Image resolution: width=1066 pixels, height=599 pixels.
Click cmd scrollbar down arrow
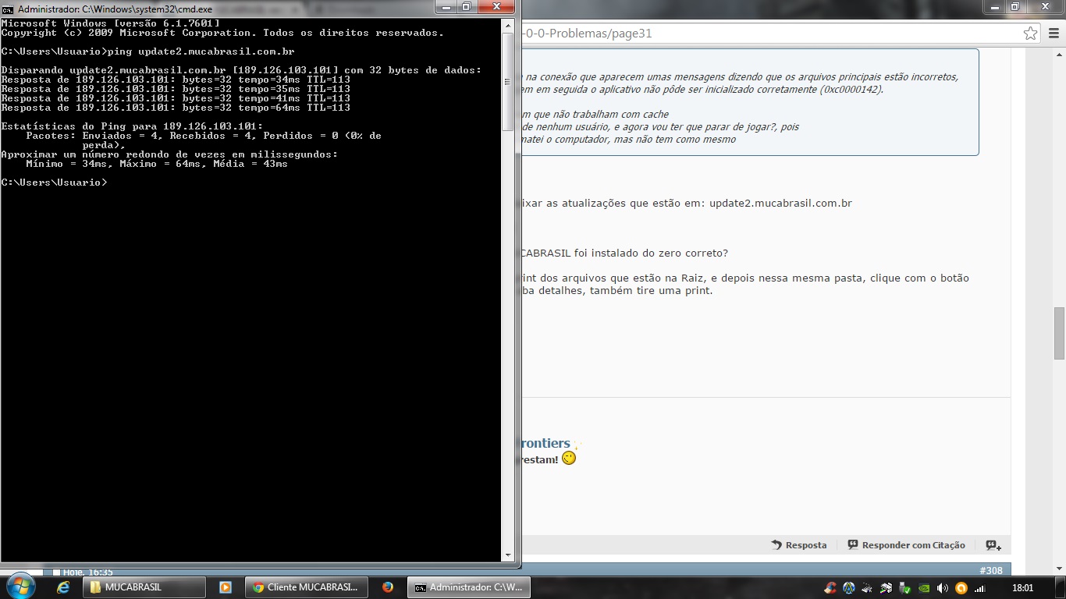507,555
